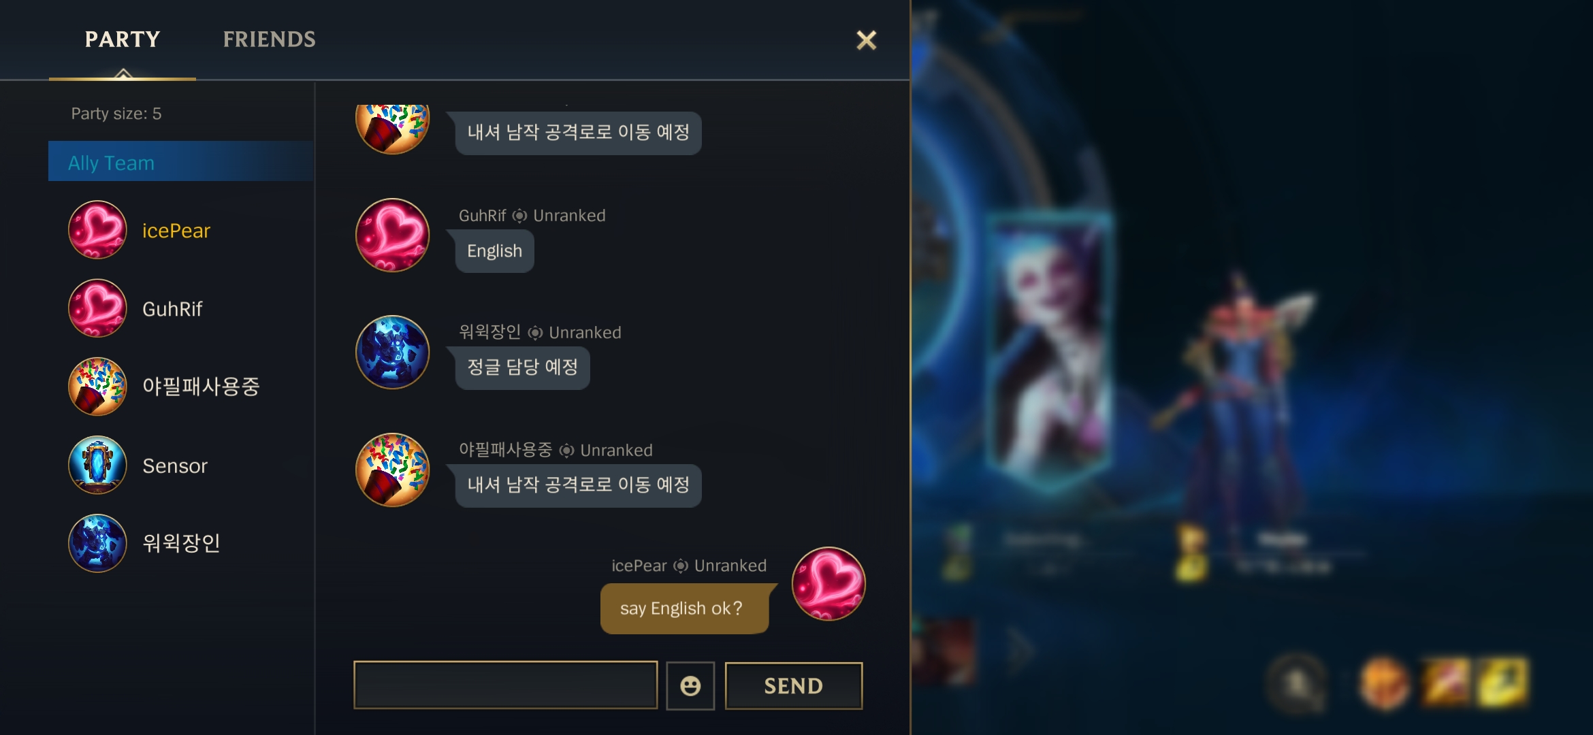Click Sensor's crystal avatar in party list
The width and height of the screenshot is (1593, 735).
tap(97, 465)
